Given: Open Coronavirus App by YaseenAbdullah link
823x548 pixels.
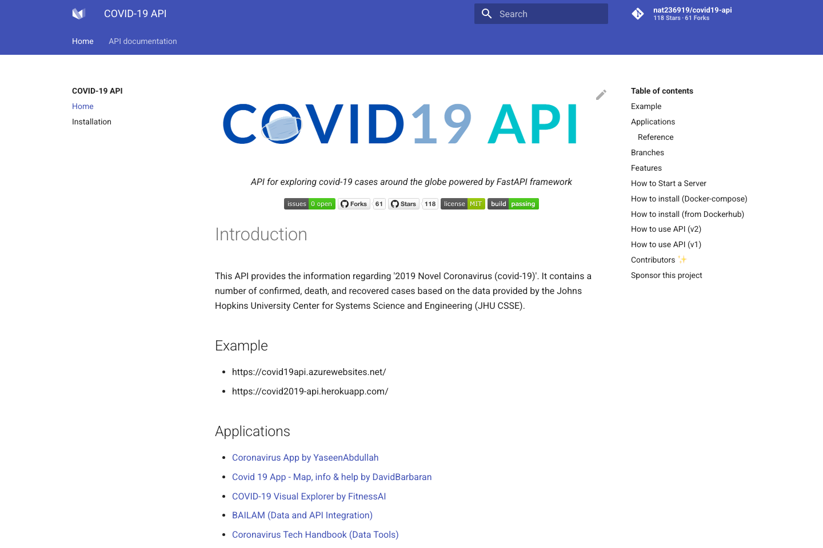Looking at the screenshot, I should [x=305, y=457].
